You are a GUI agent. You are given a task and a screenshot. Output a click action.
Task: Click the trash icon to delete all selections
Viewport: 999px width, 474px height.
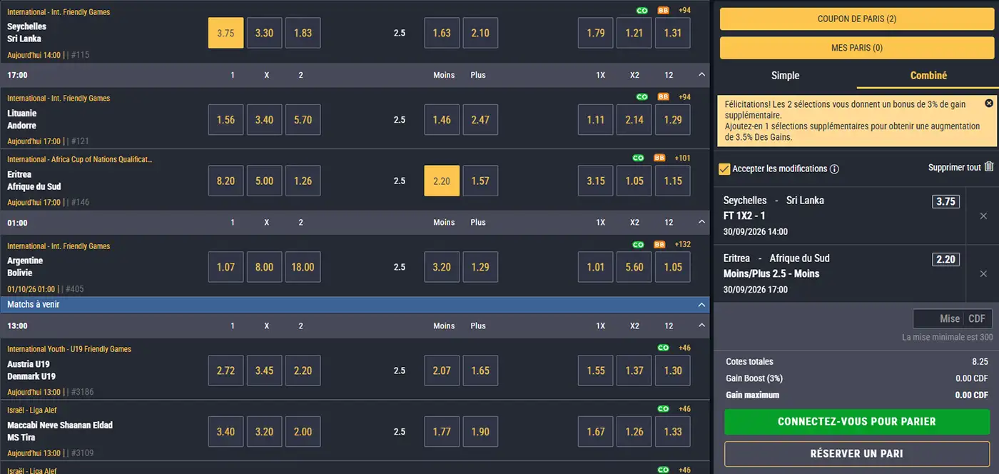[x=988, y=166]
